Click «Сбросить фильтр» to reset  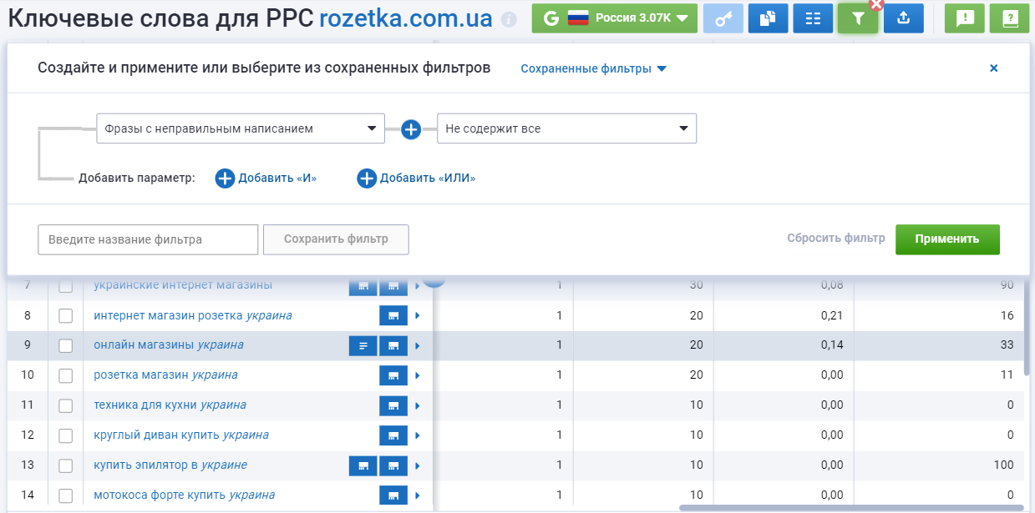pos(835,239)
